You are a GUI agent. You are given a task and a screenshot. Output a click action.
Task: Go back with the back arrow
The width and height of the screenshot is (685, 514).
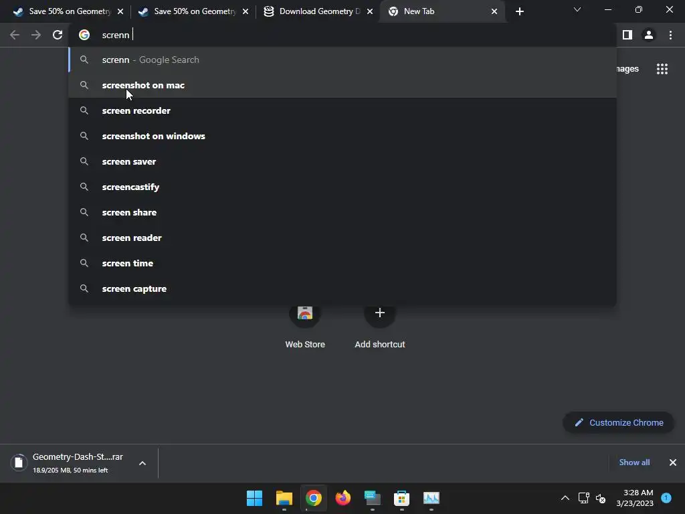(x=15, y=35)
